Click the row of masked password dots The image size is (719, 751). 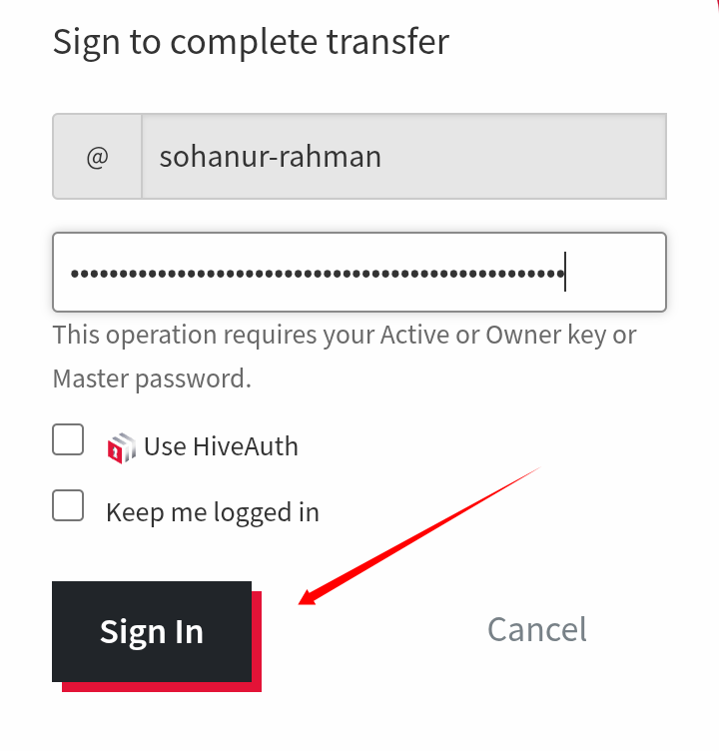tap(318, 274)
